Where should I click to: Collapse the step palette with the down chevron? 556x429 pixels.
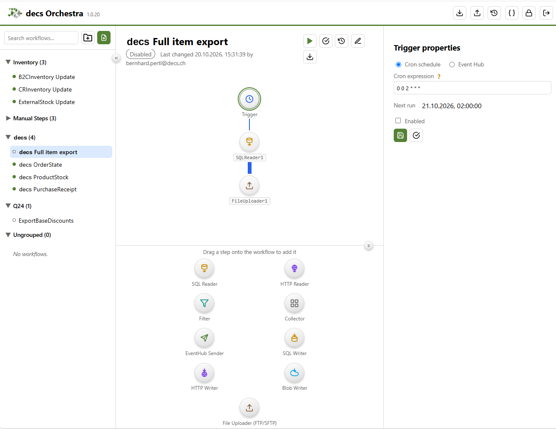click(369, 246)
